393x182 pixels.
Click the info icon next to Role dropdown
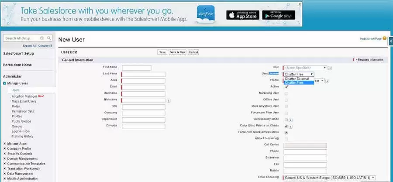point(330,68)
